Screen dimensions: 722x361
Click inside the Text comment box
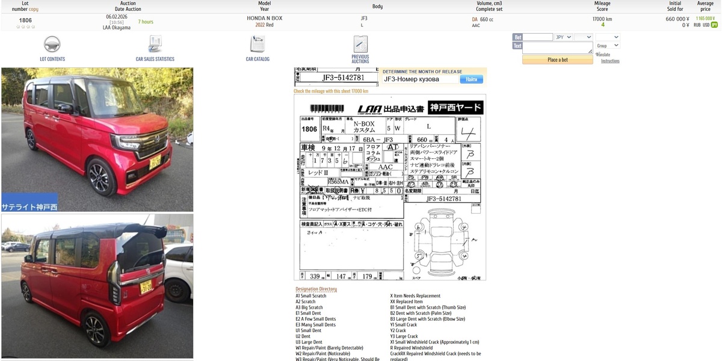558,48
